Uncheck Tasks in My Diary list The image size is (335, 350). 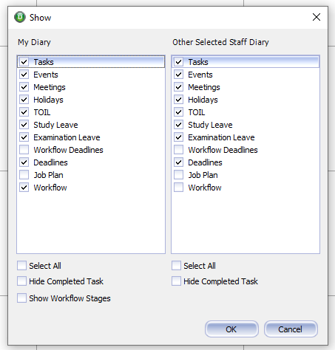click(24, 62)
